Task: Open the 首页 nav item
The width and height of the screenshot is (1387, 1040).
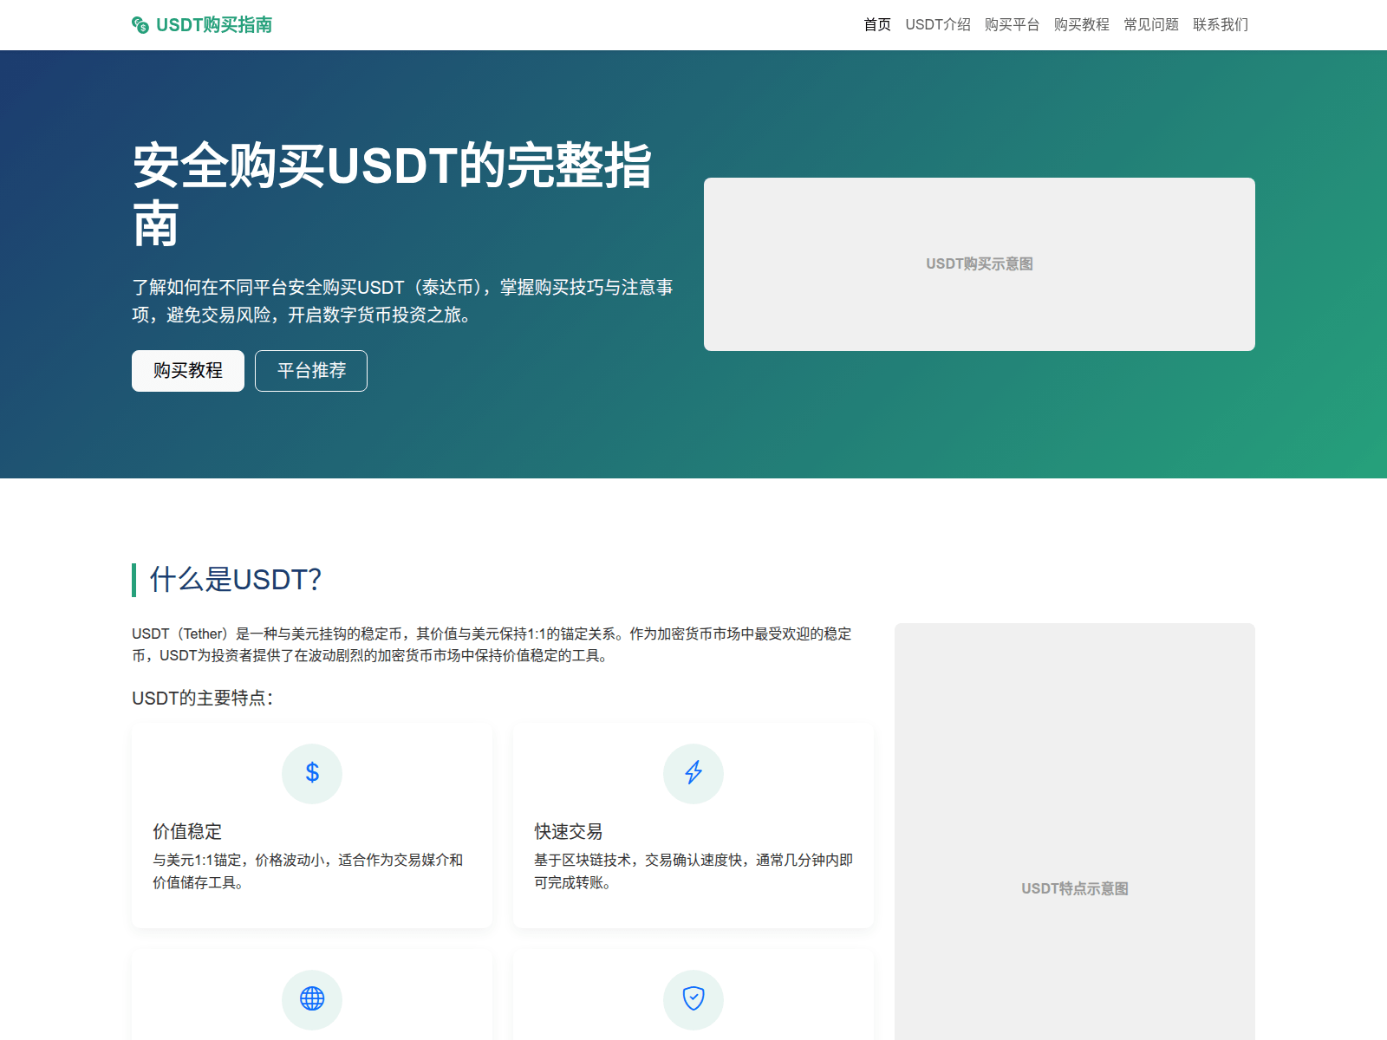Action: (x=877, y=25)
